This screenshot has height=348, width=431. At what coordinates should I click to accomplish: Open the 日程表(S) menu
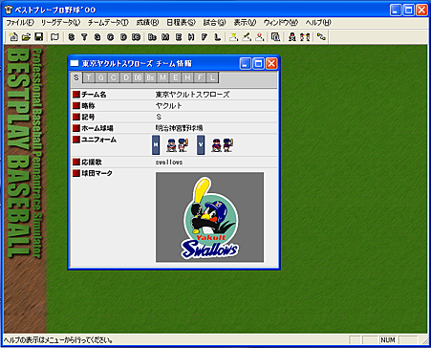click(x=181, y=23)
